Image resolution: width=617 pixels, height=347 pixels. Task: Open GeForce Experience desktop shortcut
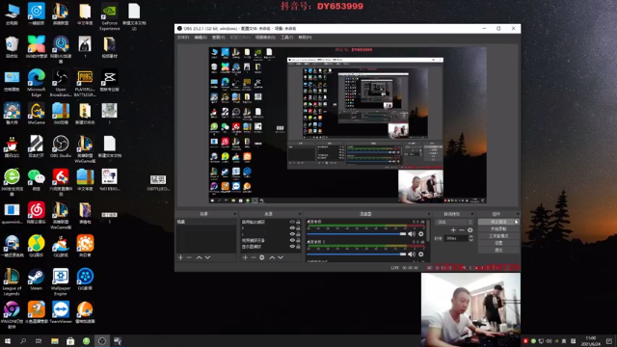[109, 17]
